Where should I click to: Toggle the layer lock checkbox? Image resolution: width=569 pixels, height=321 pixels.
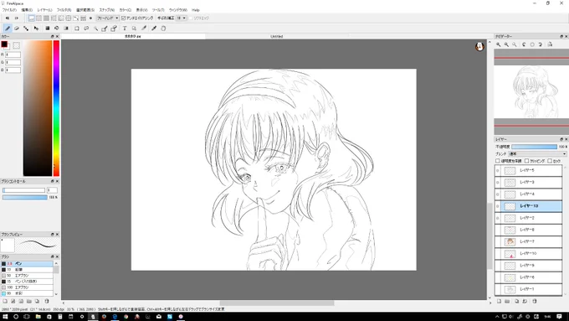coord(550,161)
